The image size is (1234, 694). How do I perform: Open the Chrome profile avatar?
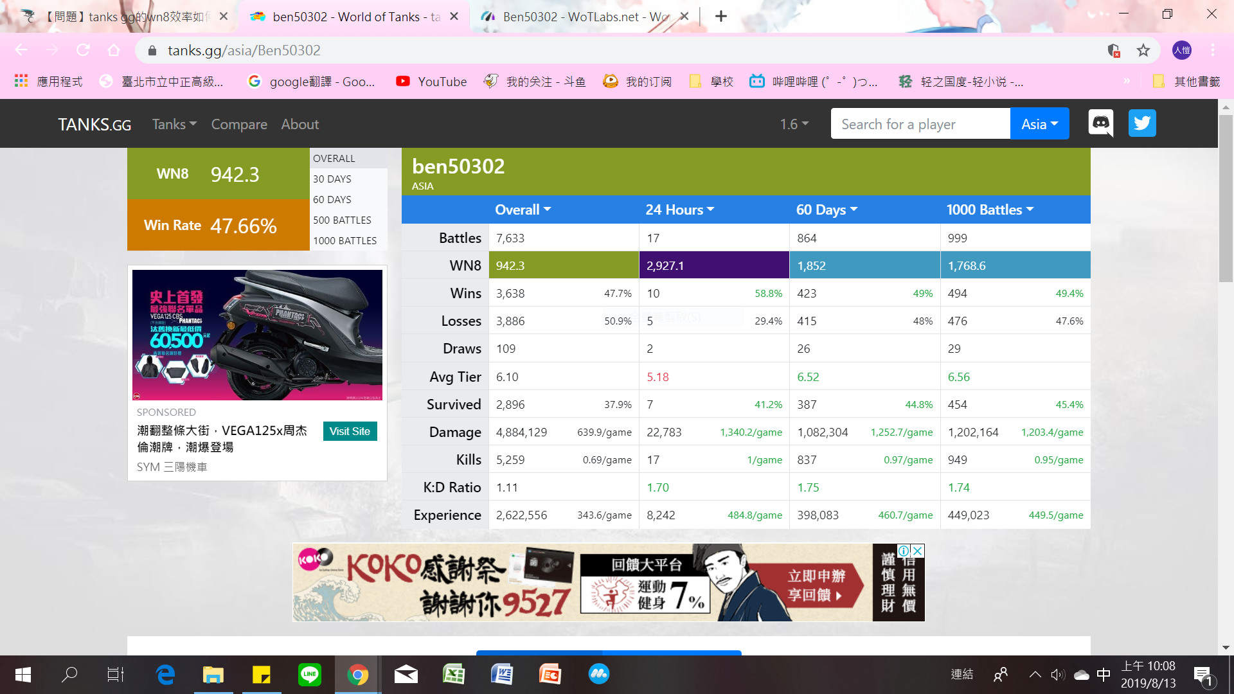tap(1181, 50)
